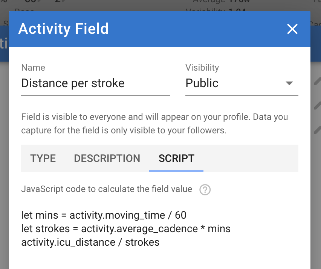Place cursor in 'let mins' script line

tap(104, 215)
